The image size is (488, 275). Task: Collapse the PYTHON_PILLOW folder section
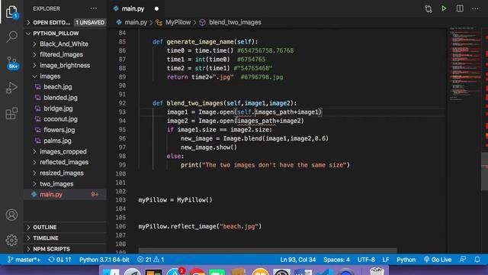pyautogui.click(x=66, y=34)
